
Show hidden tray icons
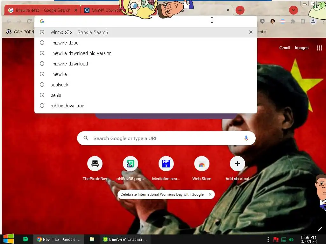point(268,240)
